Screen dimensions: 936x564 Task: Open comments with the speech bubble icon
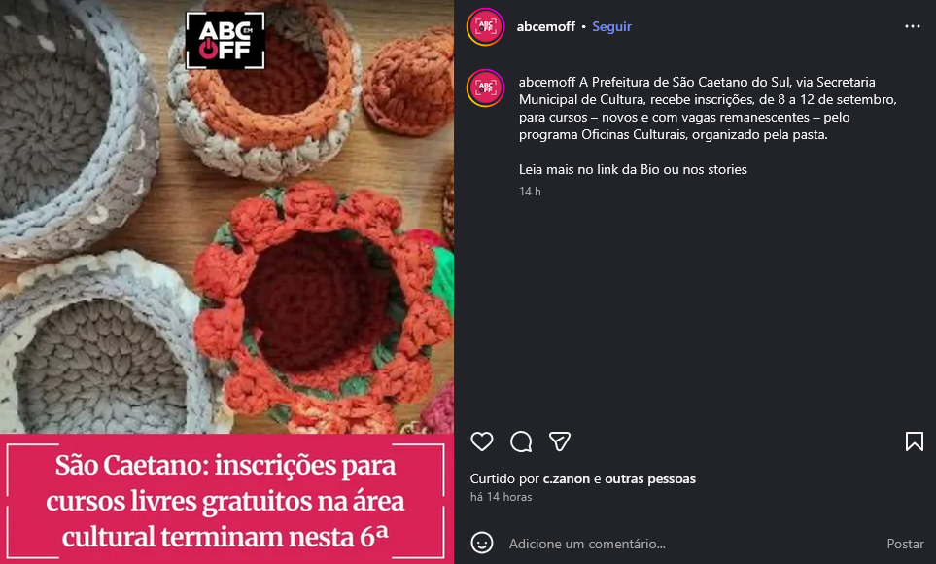(521, 441)
